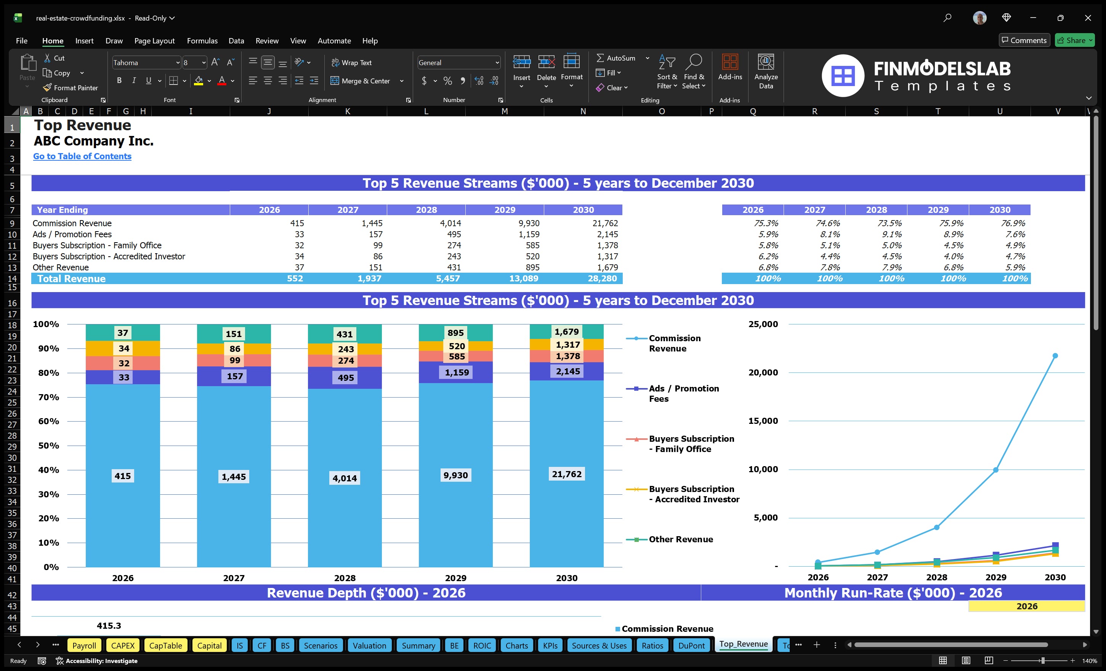Click the Increase Font Size icon
Viewport: 1106px width, 671px height.
pos(215,62)
